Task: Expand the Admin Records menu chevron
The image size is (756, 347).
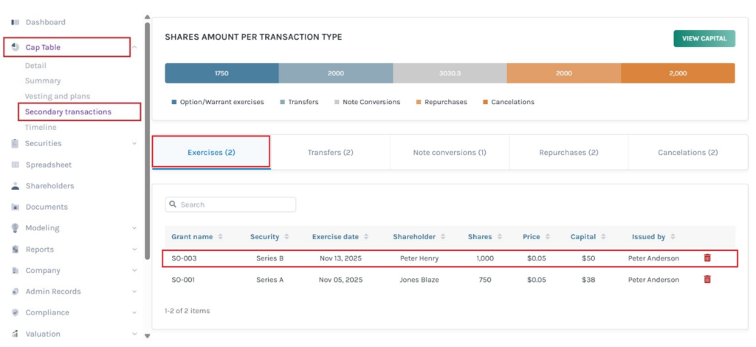Action: [x=134, y=292]
